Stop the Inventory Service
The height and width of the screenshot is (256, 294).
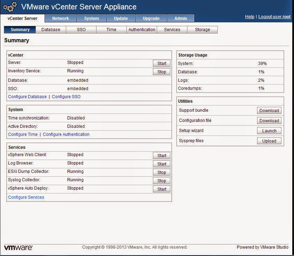162,72
